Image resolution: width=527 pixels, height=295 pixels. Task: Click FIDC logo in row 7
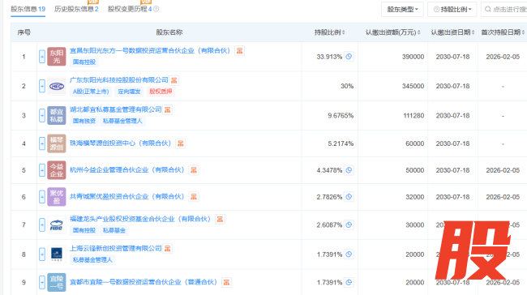tap(57, 224)
